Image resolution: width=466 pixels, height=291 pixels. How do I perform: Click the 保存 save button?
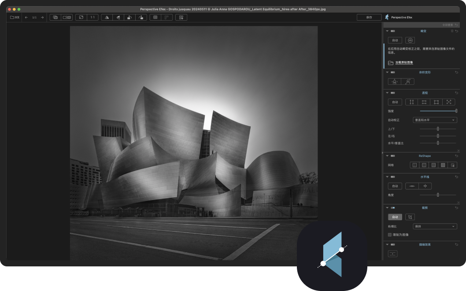[369, 18]
